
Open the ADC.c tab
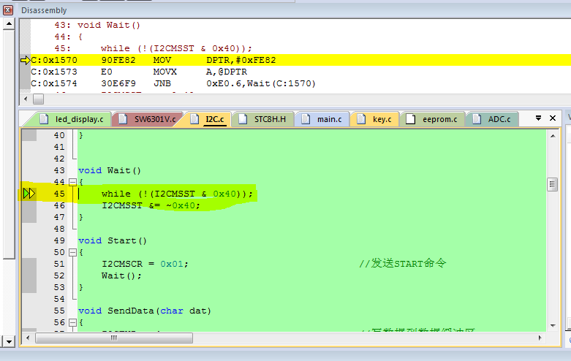tap(492, 119)
